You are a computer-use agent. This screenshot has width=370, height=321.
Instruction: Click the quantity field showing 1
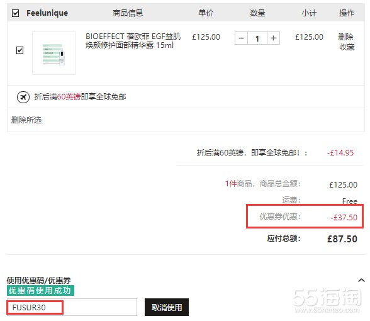click(257, 38)
